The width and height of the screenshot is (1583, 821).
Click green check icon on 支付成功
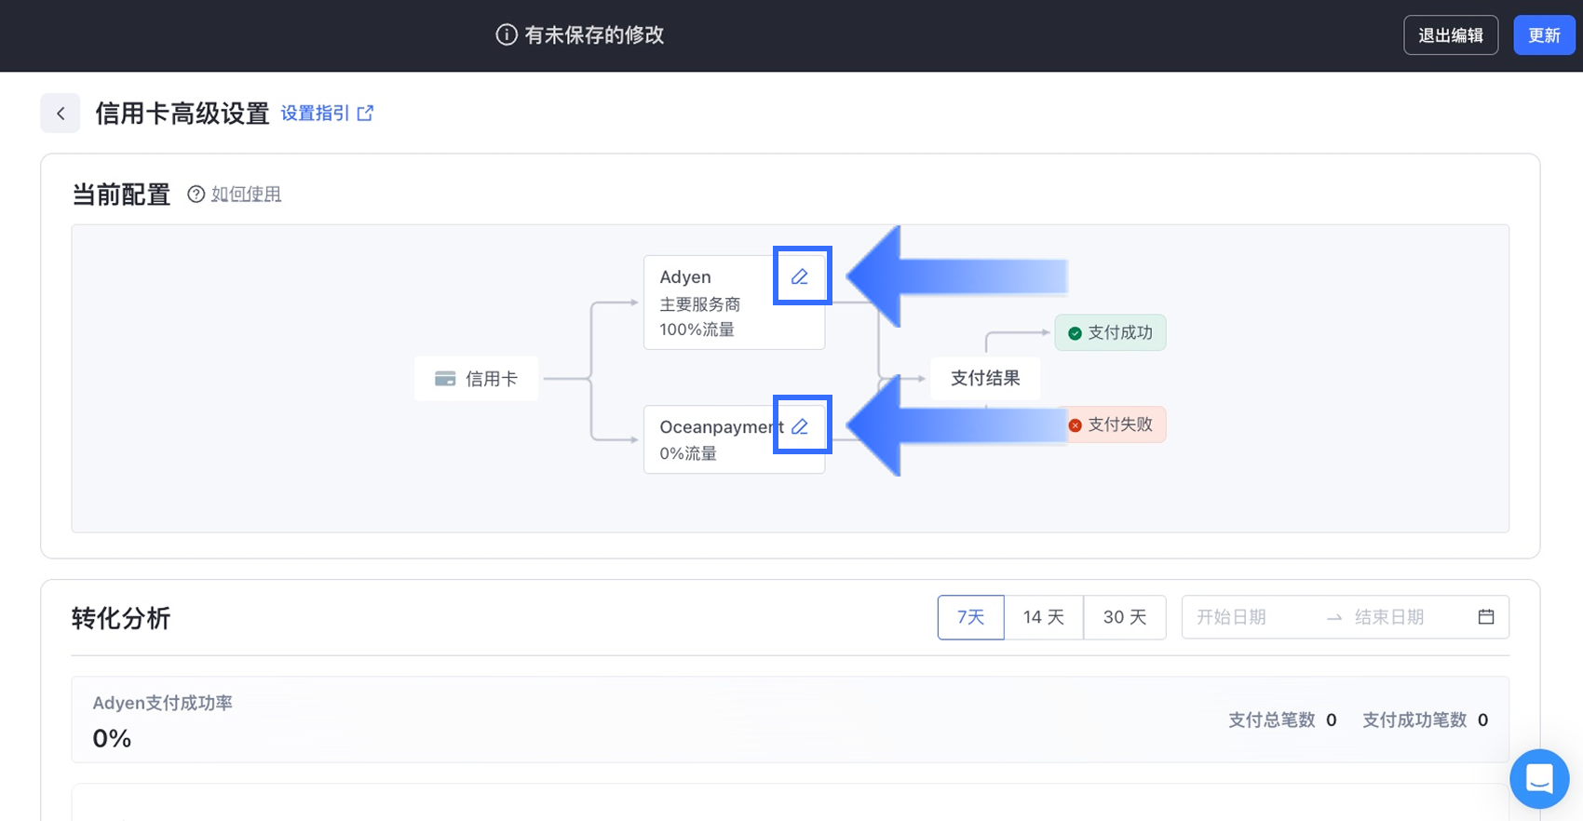1075,333
